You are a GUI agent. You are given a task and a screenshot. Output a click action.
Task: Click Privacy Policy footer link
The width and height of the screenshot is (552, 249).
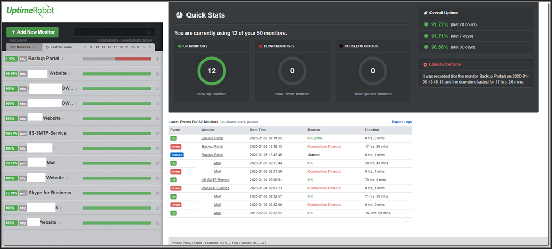[181, 243]
